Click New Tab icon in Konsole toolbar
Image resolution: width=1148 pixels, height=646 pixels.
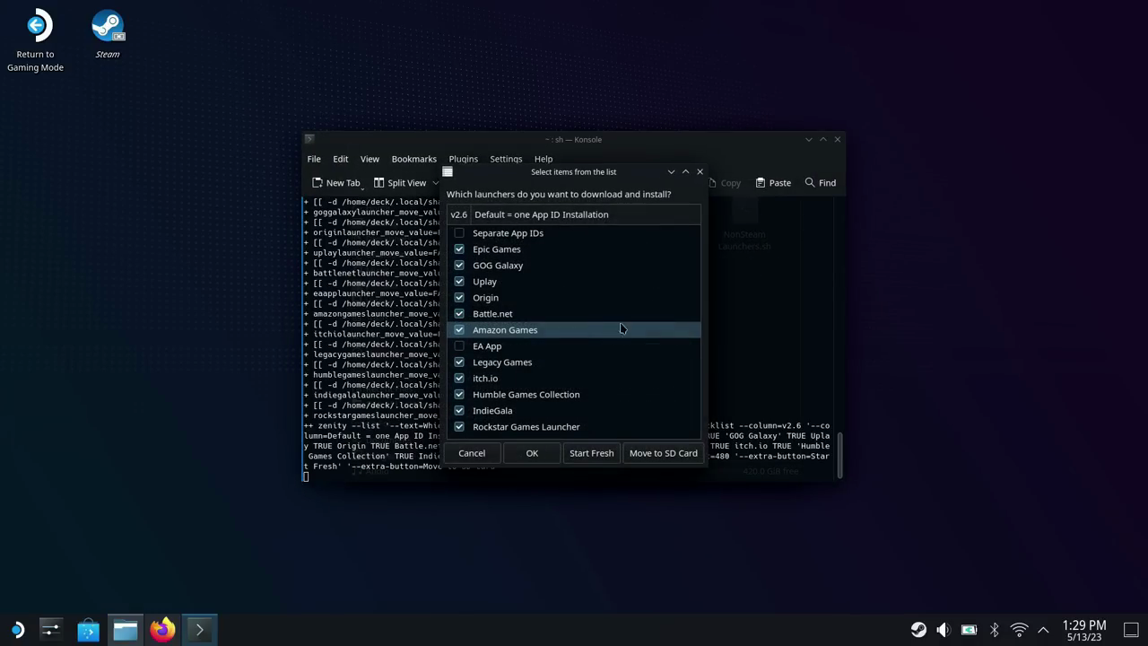(x=335, y=183)
